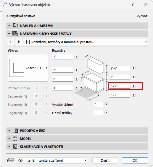Open Interiér - sanita a zařízení layer dropdown
Screen dimensions: 153x167
(52, 160)
